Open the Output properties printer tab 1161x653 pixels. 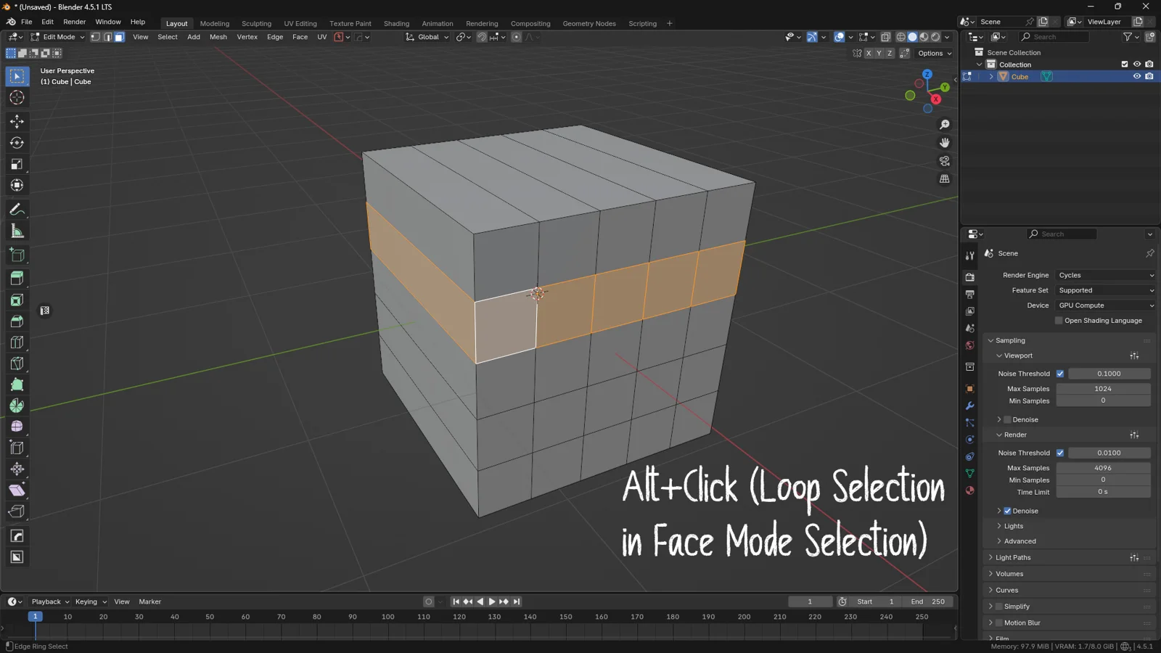click(969, 295)
